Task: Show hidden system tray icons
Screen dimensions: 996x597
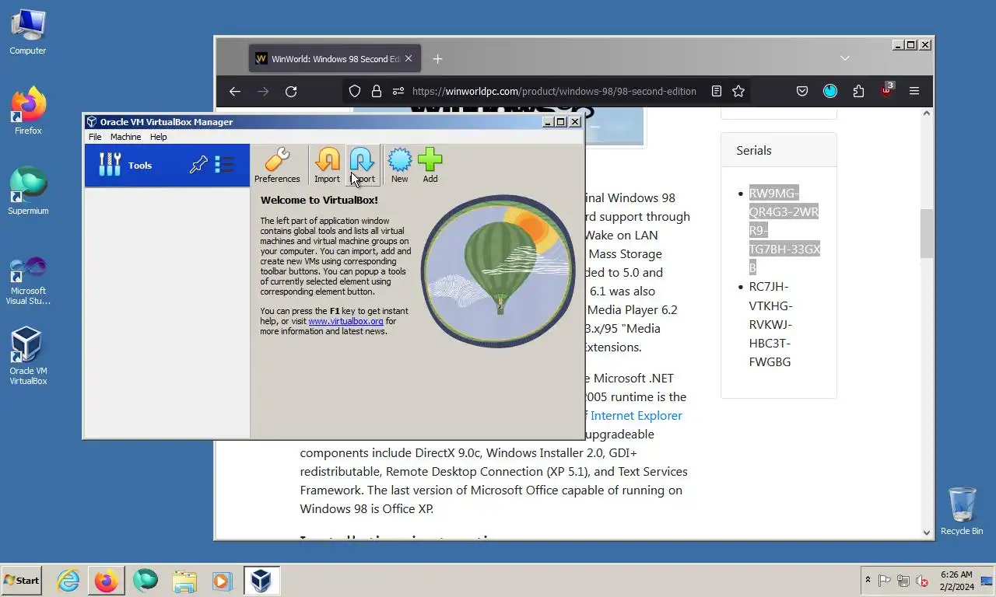Action: click(x=868, y=581)
